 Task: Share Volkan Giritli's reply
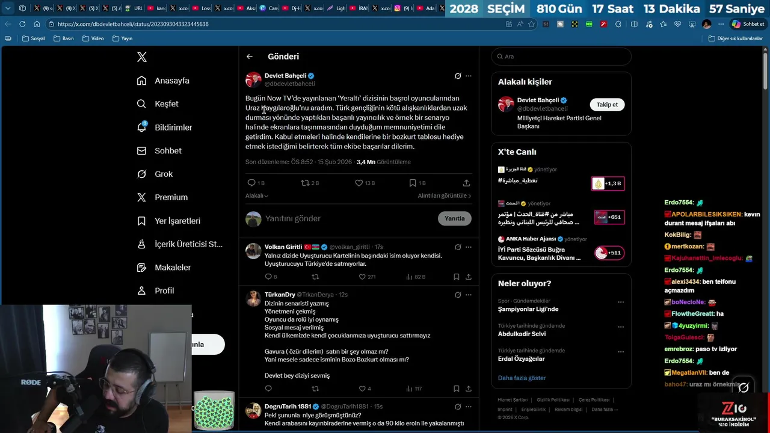click(468, 277)
